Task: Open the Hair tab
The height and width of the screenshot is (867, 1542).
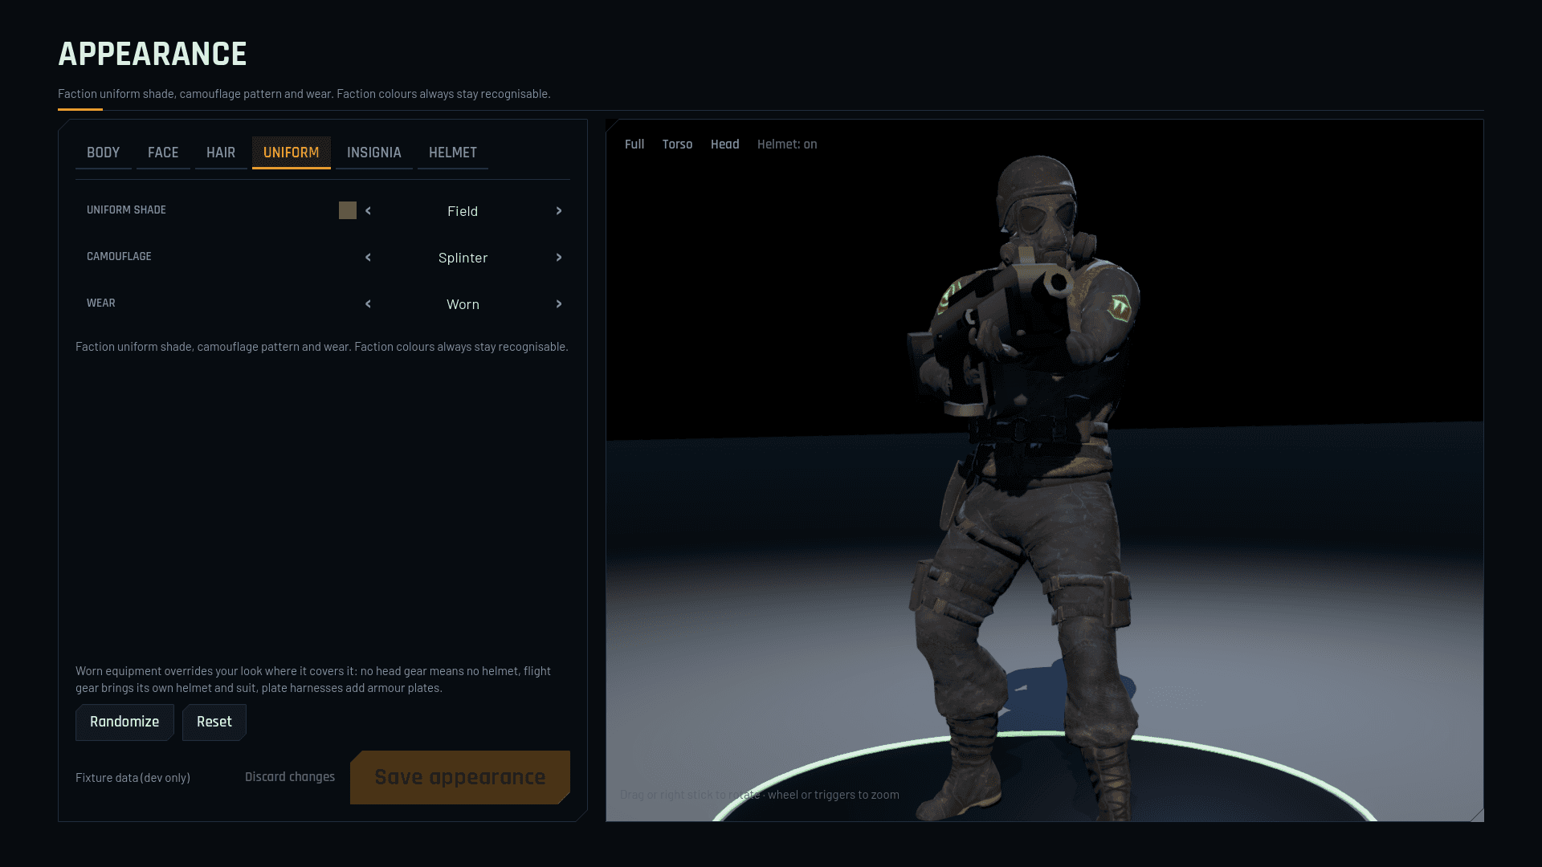Action: 221,153
